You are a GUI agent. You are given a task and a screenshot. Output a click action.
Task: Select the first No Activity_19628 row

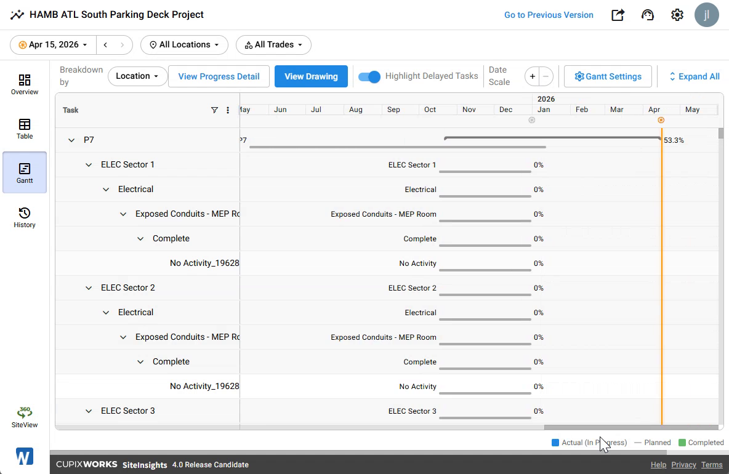tap(147, 263)
